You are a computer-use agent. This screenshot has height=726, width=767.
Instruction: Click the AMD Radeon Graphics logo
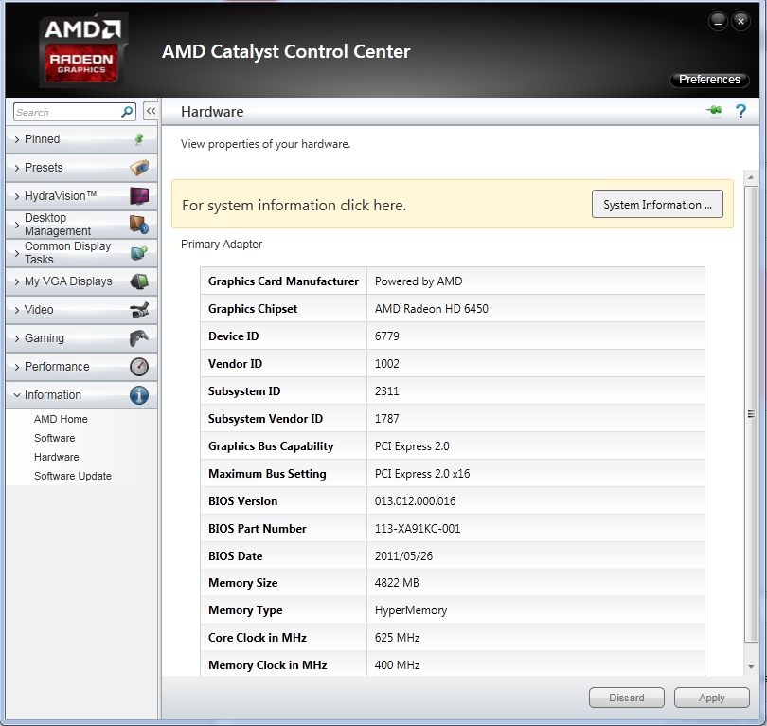[x=81, y=52]
